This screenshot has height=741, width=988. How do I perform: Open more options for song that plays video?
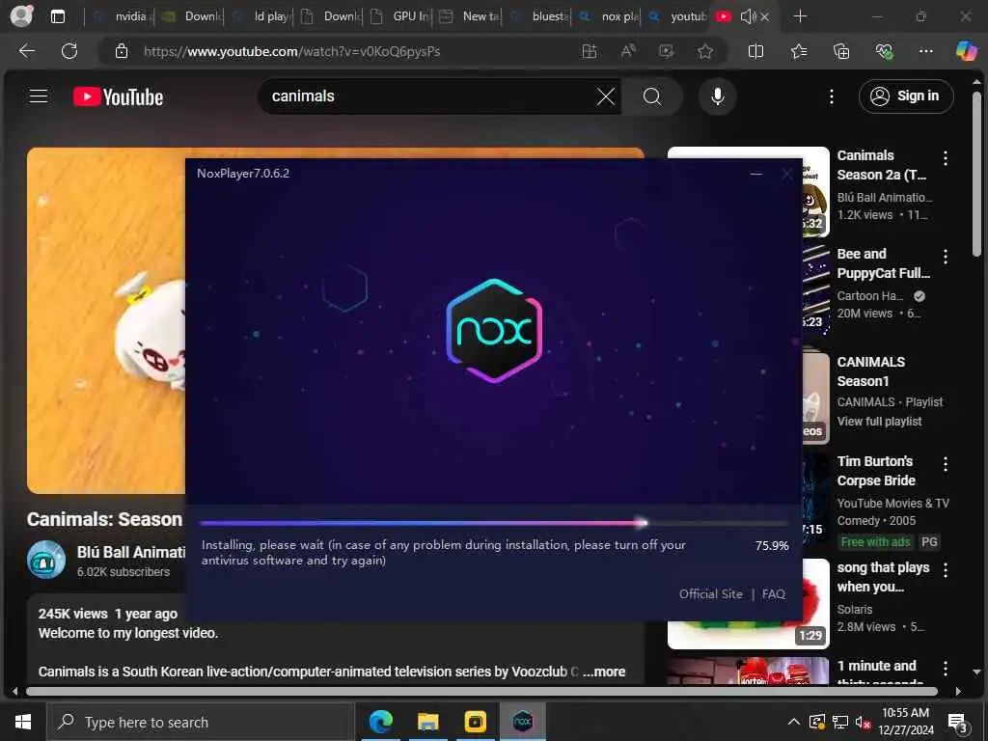tap(946, 569)
